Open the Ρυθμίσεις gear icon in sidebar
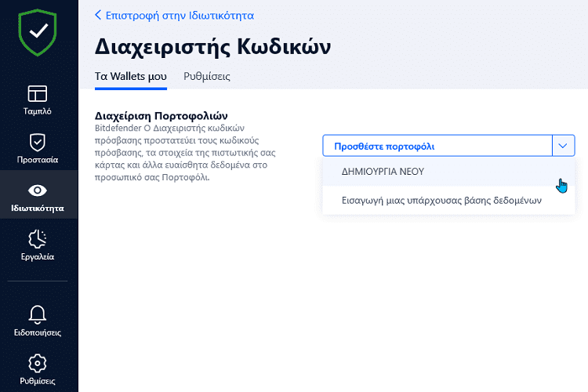This screenshot has height=392, width=588. point(38,363)
